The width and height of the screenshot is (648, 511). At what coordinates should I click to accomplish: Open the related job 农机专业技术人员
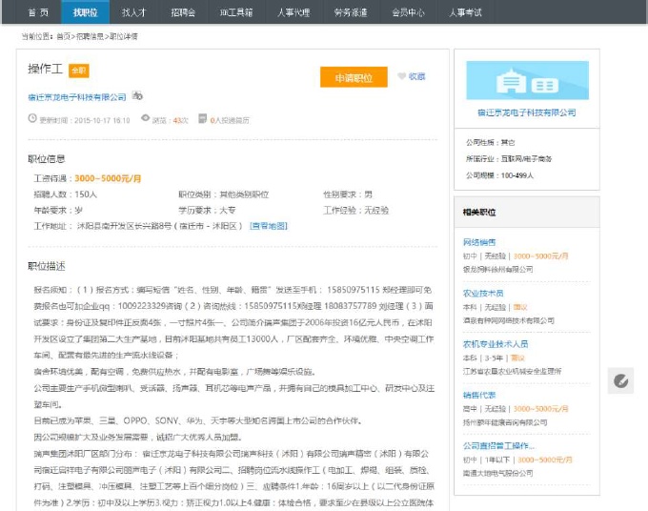[x=496, y=343]
